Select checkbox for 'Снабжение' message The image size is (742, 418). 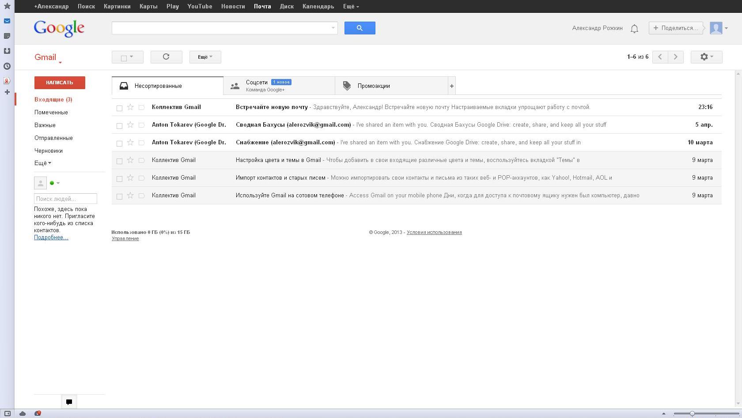[x=119, y=143]
